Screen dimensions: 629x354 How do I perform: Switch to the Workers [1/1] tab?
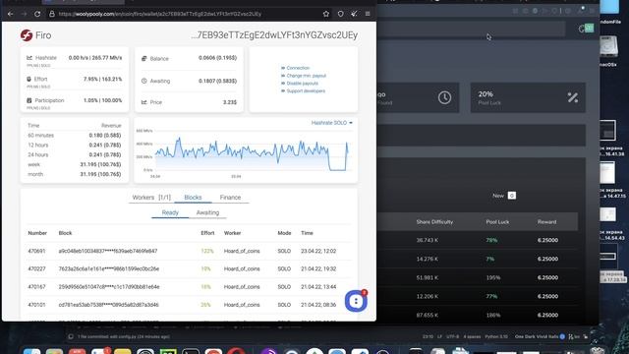(x=151, y=198)
